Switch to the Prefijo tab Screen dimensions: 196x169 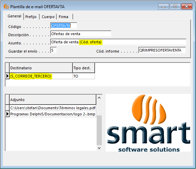[x=31, y=17]
